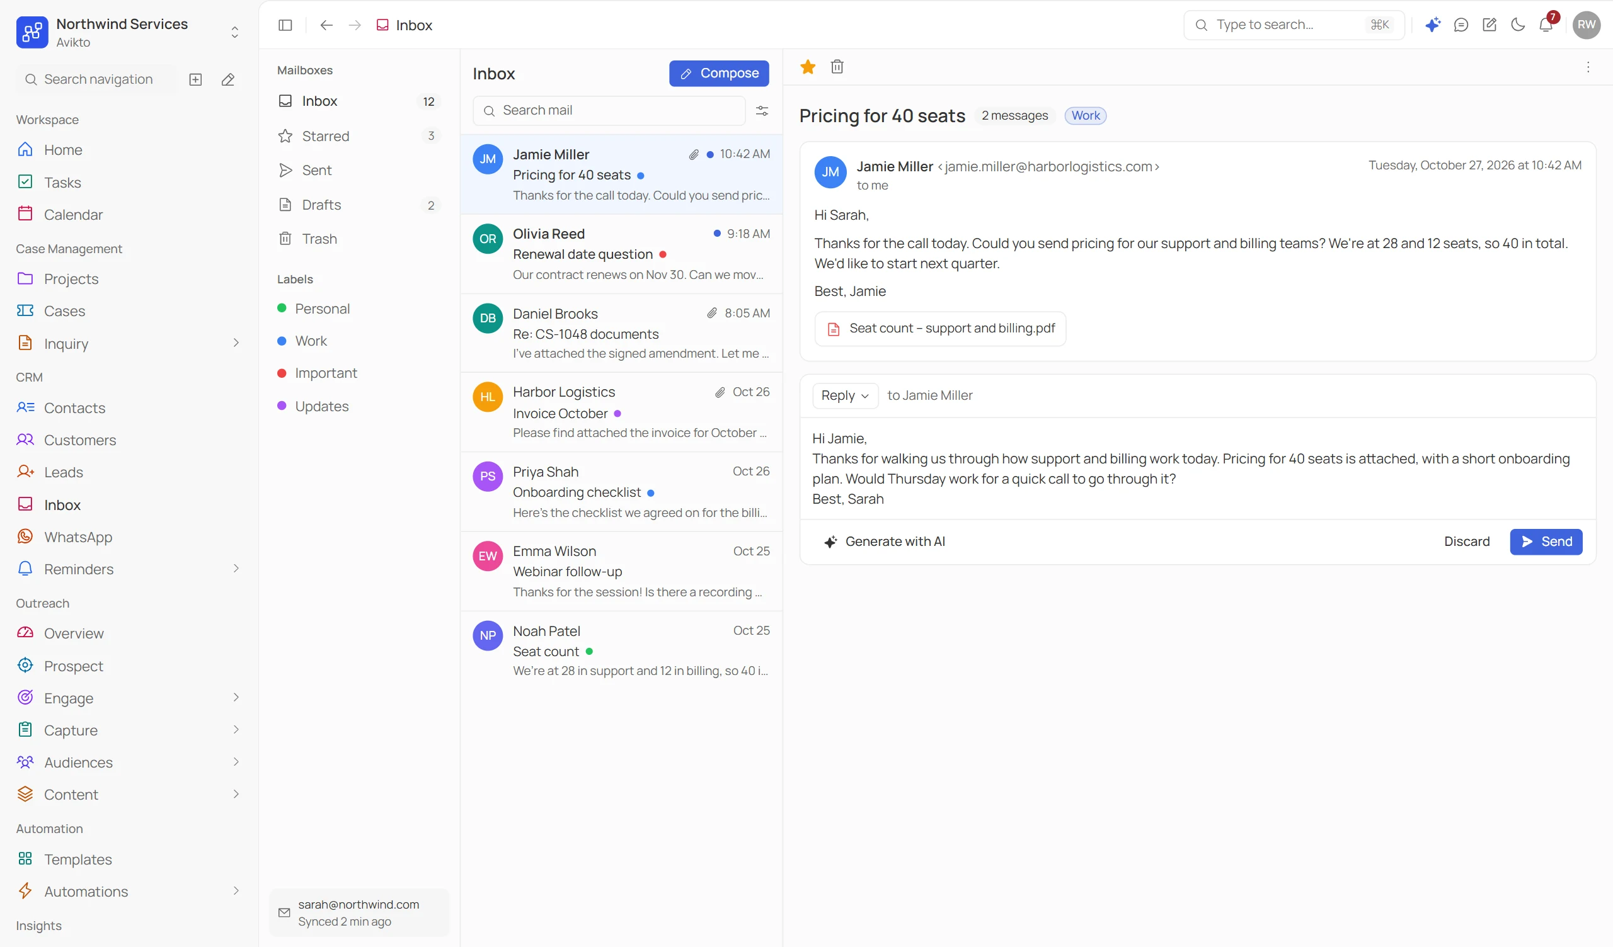The image size is (1613, 947).
Task: Open the Reply type dropdown
Action: pyautogui.click(x=845, y=395)
